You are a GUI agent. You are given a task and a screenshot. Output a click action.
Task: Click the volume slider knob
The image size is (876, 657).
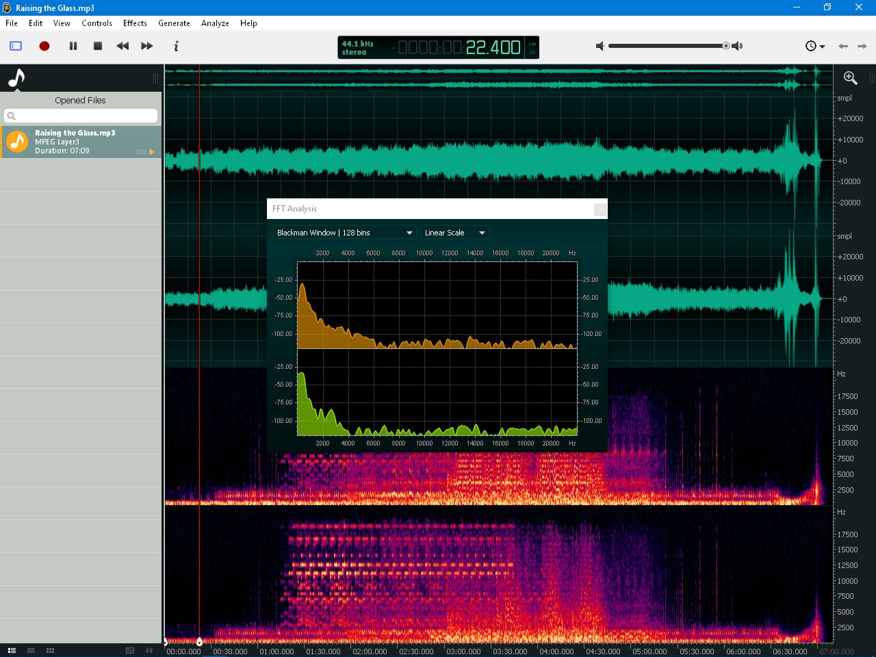[x=726, y=46]
